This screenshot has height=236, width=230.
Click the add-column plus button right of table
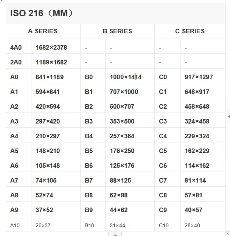(x=228, y=117)
